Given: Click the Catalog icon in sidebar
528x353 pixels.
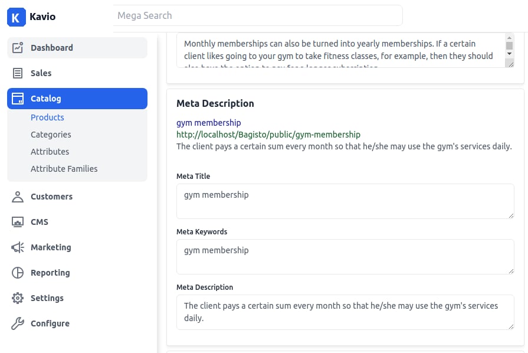Looking at the screenshot, I should (18, 99).
